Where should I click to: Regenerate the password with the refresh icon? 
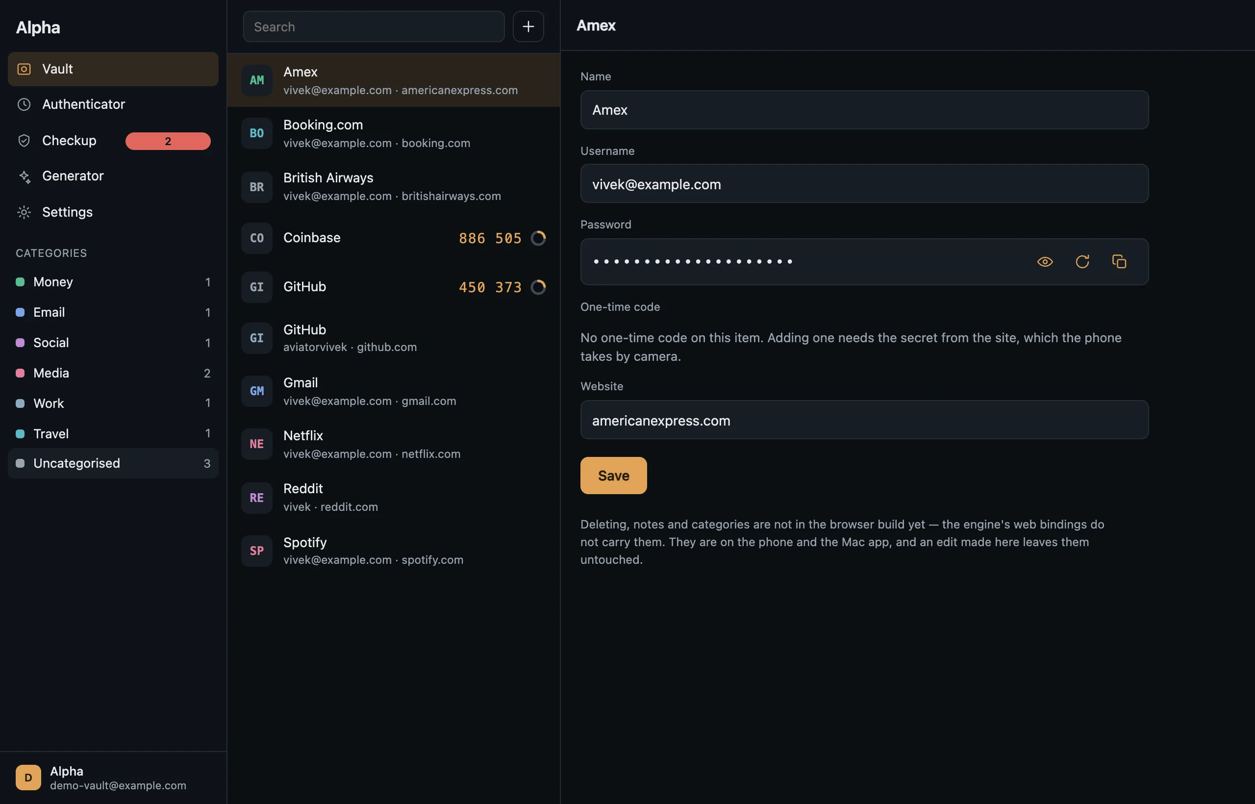1082,262
